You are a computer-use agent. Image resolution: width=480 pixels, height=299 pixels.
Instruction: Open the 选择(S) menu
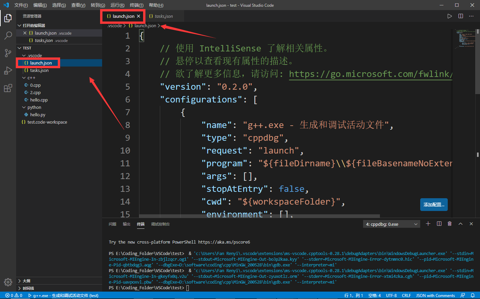point(59,5)
